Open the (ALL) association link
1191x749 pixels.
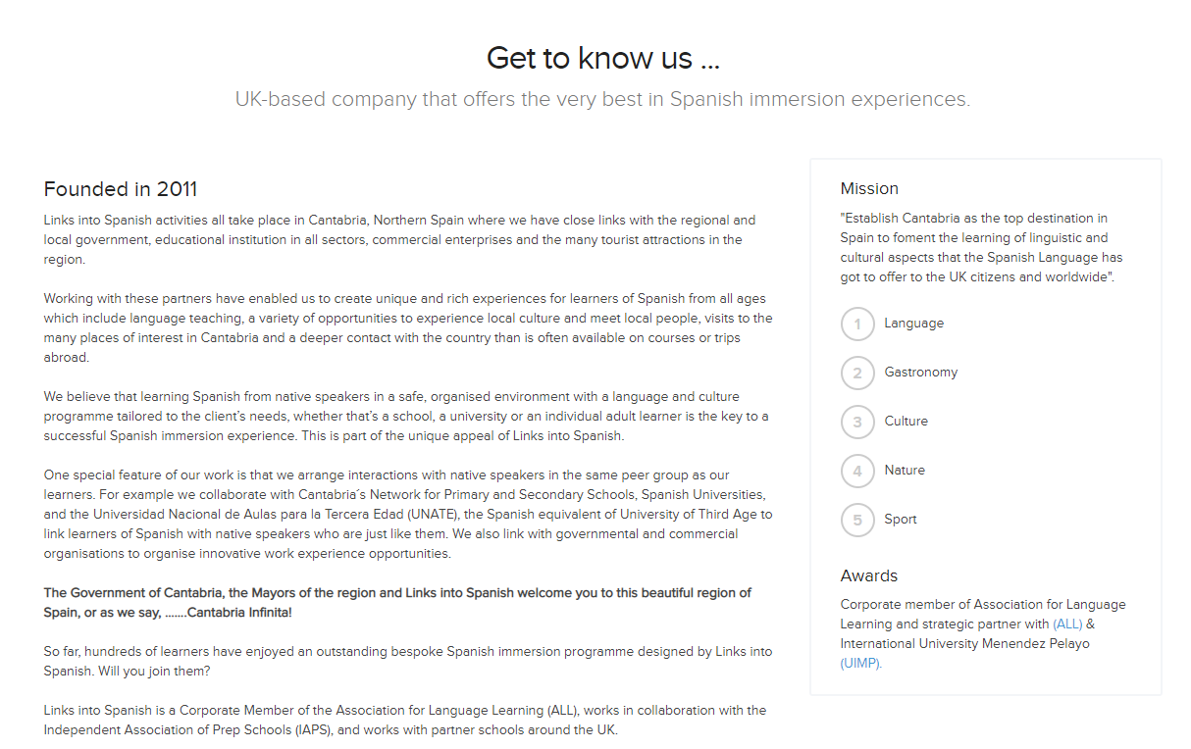[1067, 624]
